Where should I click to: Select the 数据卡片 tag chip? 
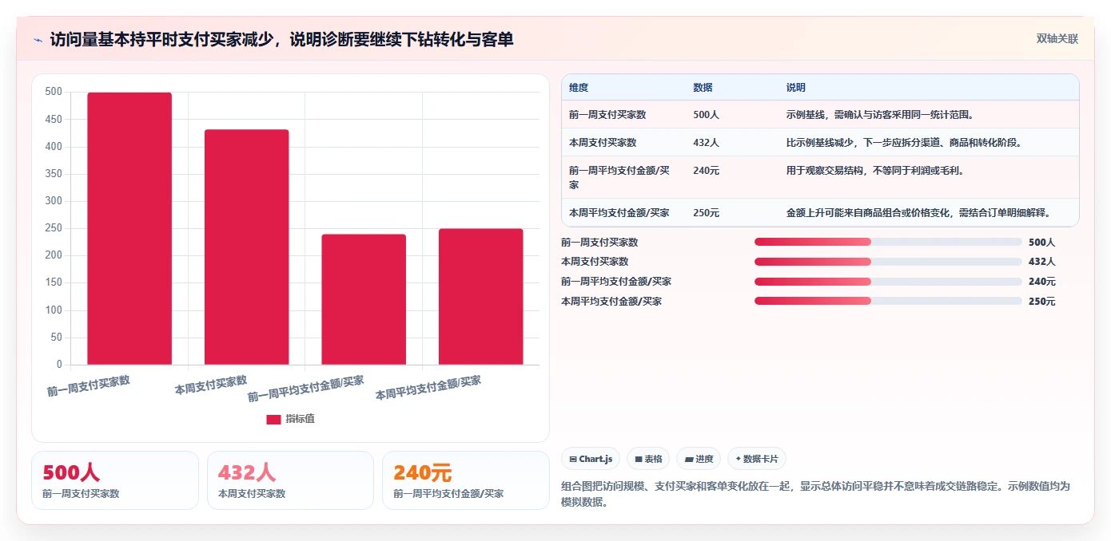click(757, 459)
